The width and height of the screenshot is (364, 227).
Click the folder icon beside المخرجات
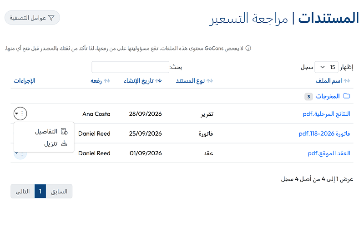pyautogui.click(x=347, y=96)
